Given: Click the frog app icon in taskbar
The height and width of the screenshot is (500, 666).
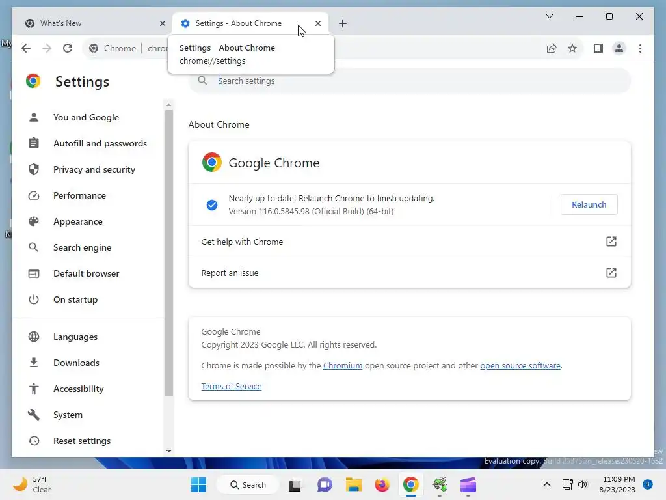Looking at the screenshot, I should (440, 484).
